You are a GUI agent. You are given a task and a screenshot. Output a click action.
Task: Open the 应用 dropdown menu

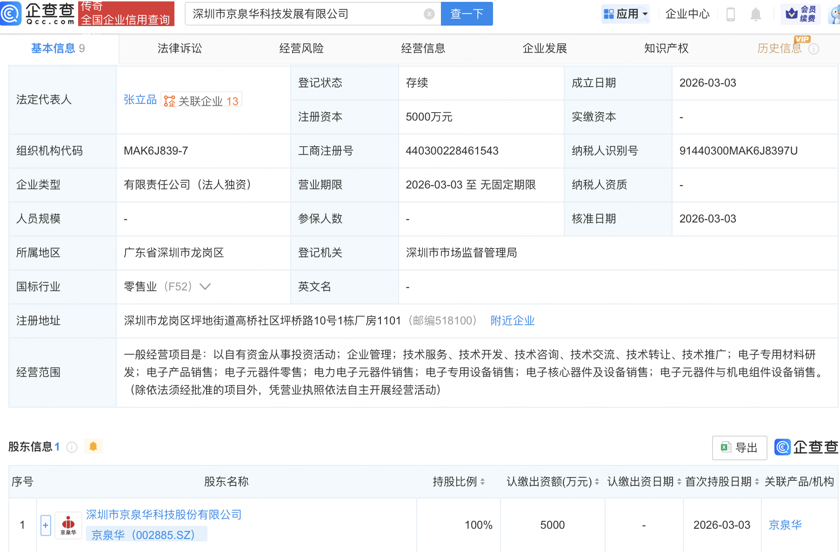[x=626, y=14]
